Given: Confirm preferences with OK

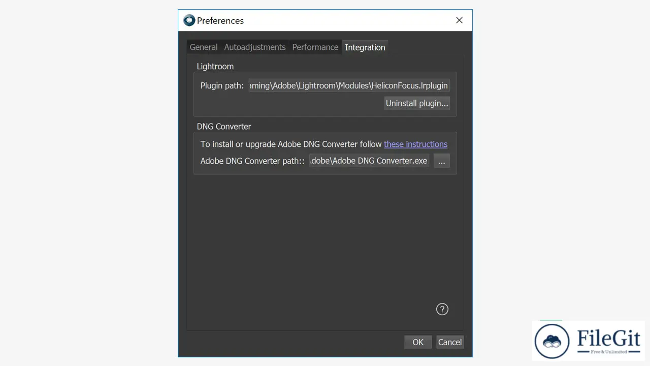Looking at the screenshot, I should tap(418, 342).
